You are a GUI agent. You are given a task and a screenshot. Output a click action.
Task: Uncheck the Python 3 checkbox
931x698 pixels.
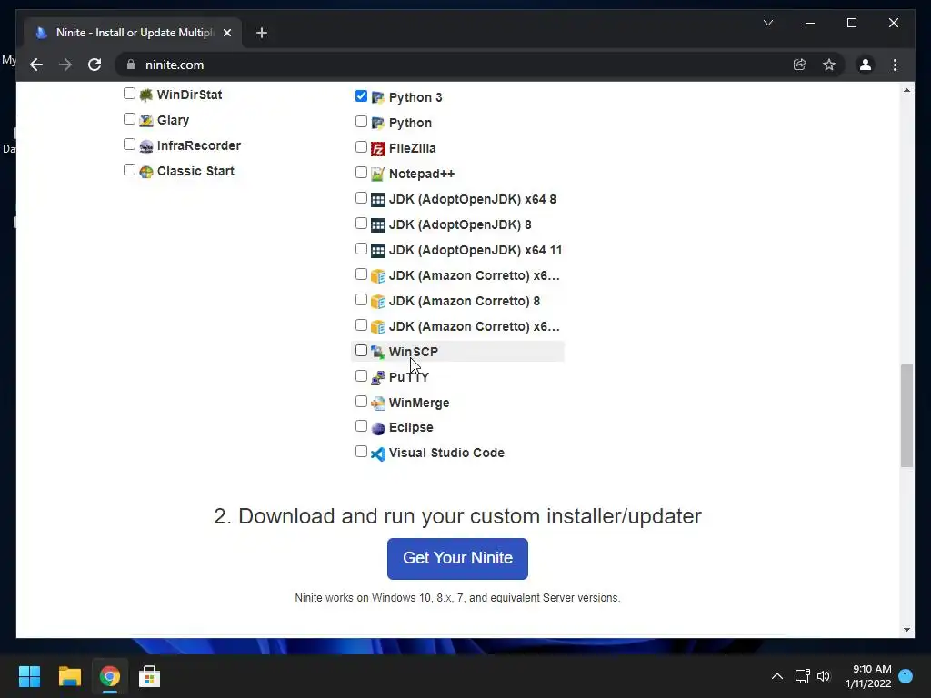(x=361, y=95)
